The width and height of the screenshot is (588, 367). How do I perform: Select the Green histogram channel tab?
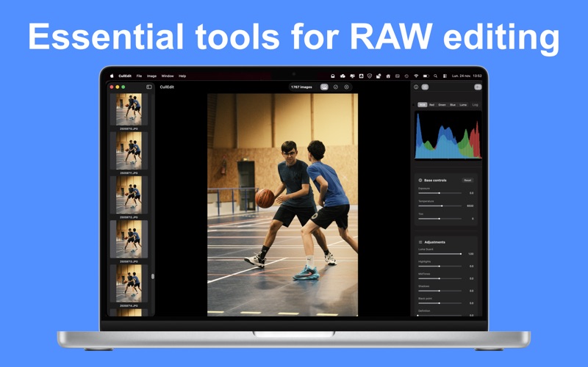(442, 105)
